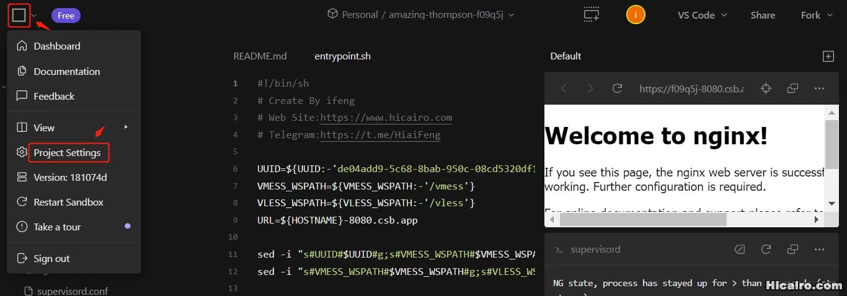Screen dimensions: 847x296
Task: Switch to the entrypoint.sh tab
Action: coord(342,56)
